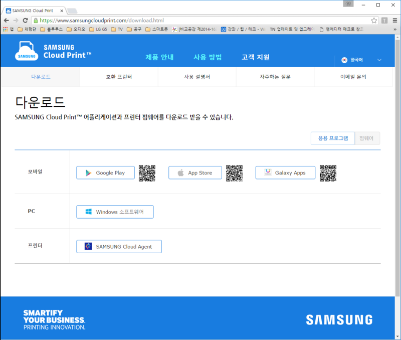The height and width of the screenshot is (340, 401).
Task: Click the 다운로드 page heading
Action: (40, 102)
